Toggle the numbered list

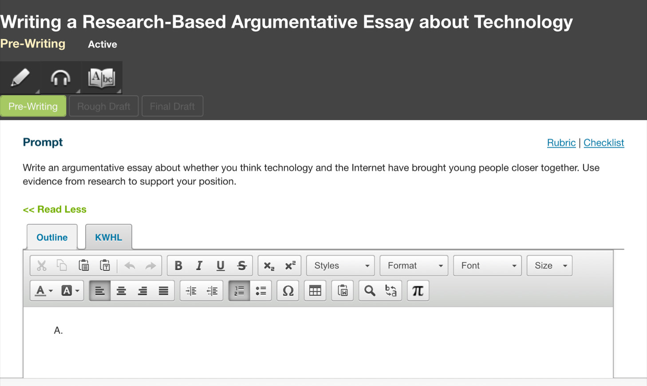coord(239,291)
